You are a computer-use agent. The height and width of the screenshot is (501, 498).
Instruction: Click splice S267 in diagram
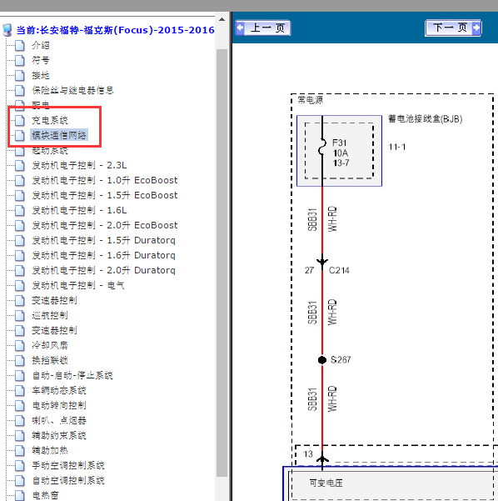pyautogui.click(x=322, y=360)
